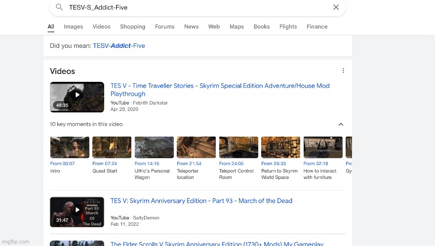Open the Skyrim Anniversary Edition Part 93 link
The width and height of the screenshot is (435, 246).
point(201,201)
